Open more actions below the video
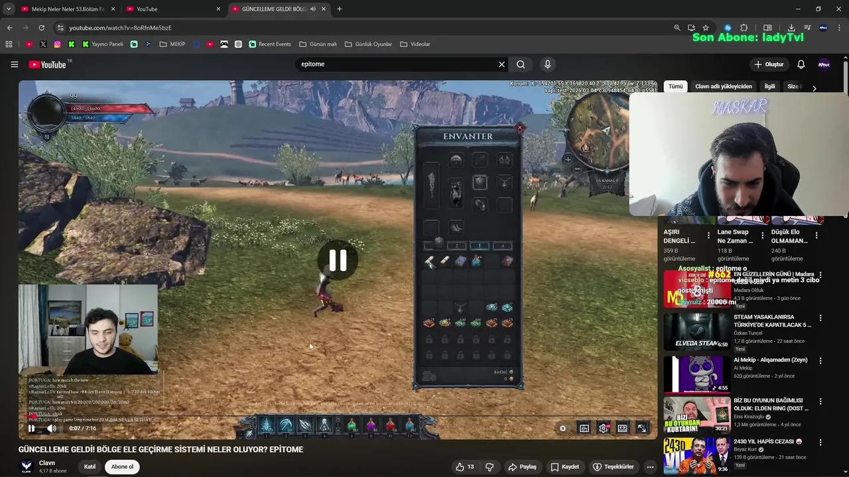 (x=650, y=467)
